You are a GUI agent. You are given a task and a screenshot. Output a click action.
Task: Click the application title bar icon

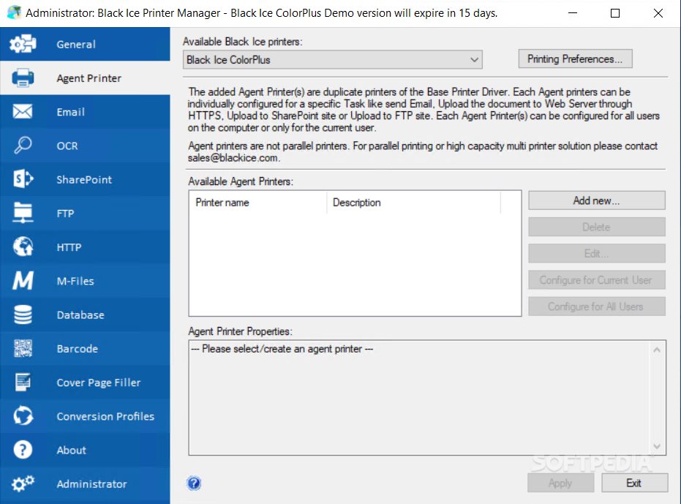point(14,12)
